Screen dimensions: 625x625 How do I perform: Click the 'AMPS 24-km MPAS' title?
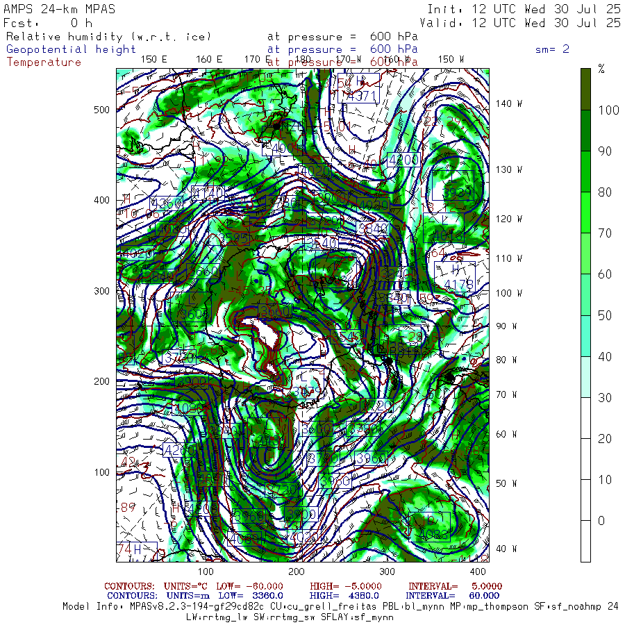coord(60,9)
